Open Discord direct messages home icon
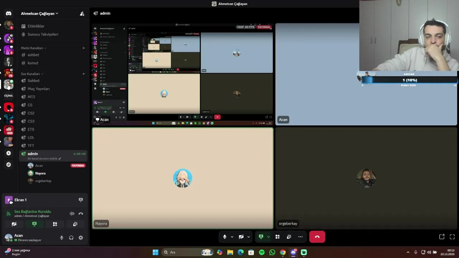Image resolution: width=459 pixels, height=258 pixels. click(9, 13)
